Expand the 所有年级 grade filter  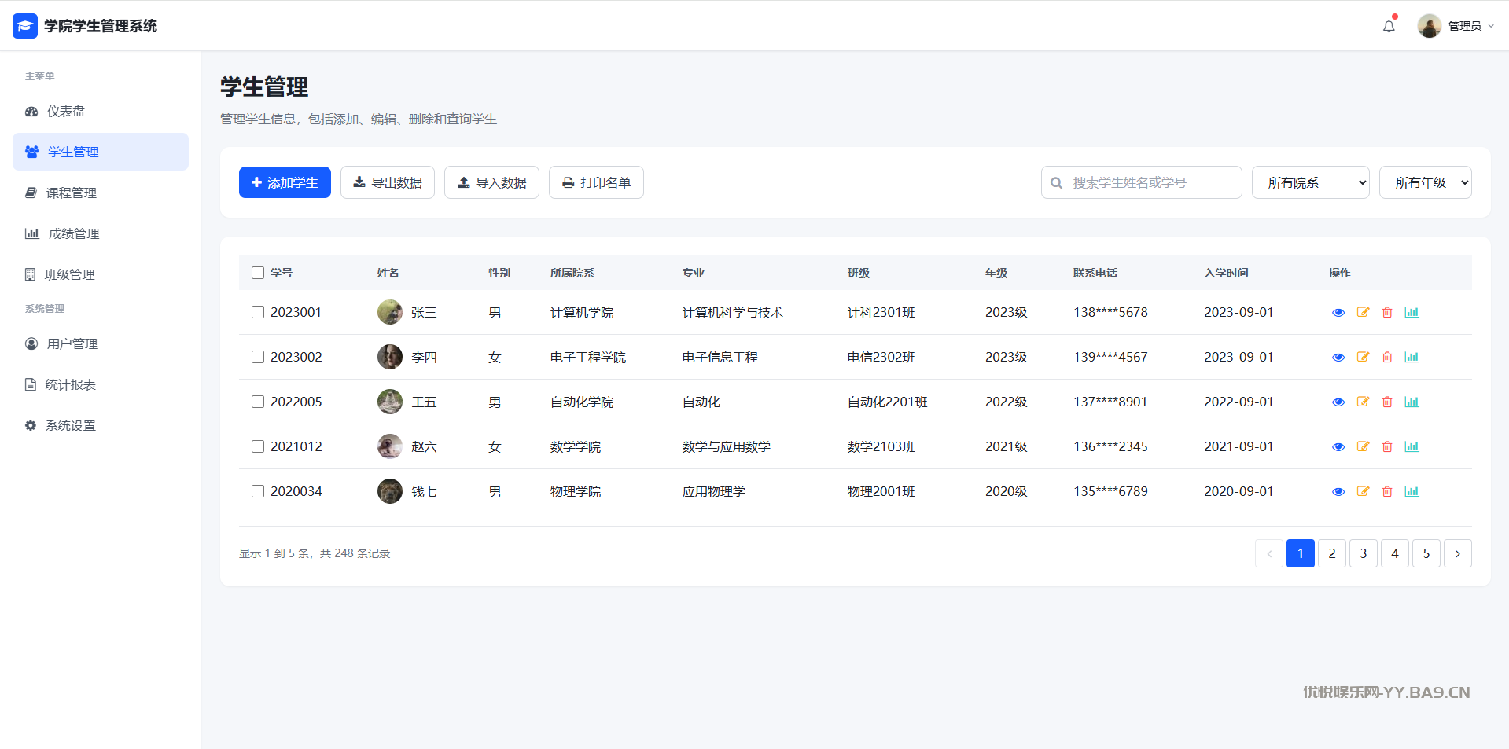[x=1425, y=182]
